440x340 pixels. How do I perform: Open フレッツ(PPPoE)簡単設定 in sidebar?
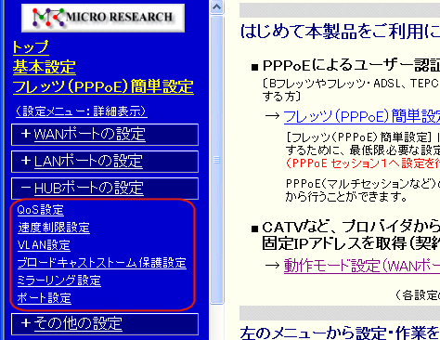103,86
